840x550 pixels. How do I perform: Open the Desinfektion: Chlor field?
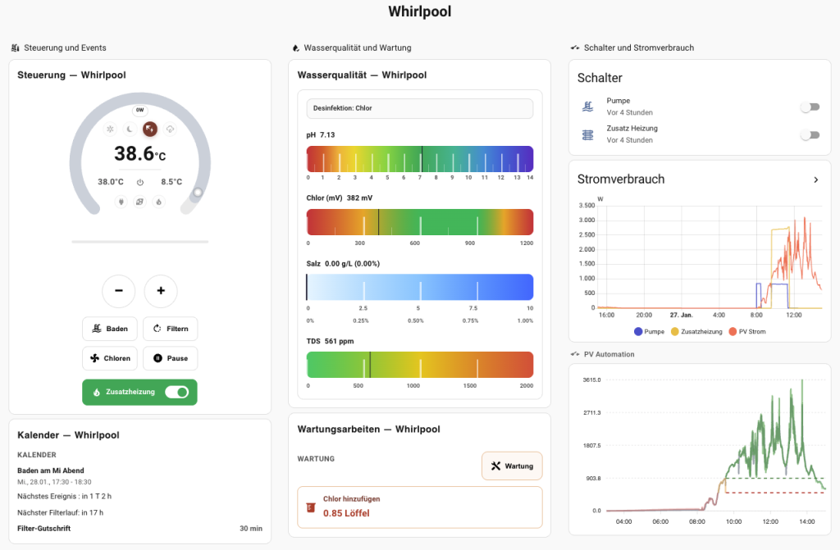point(419,108)
